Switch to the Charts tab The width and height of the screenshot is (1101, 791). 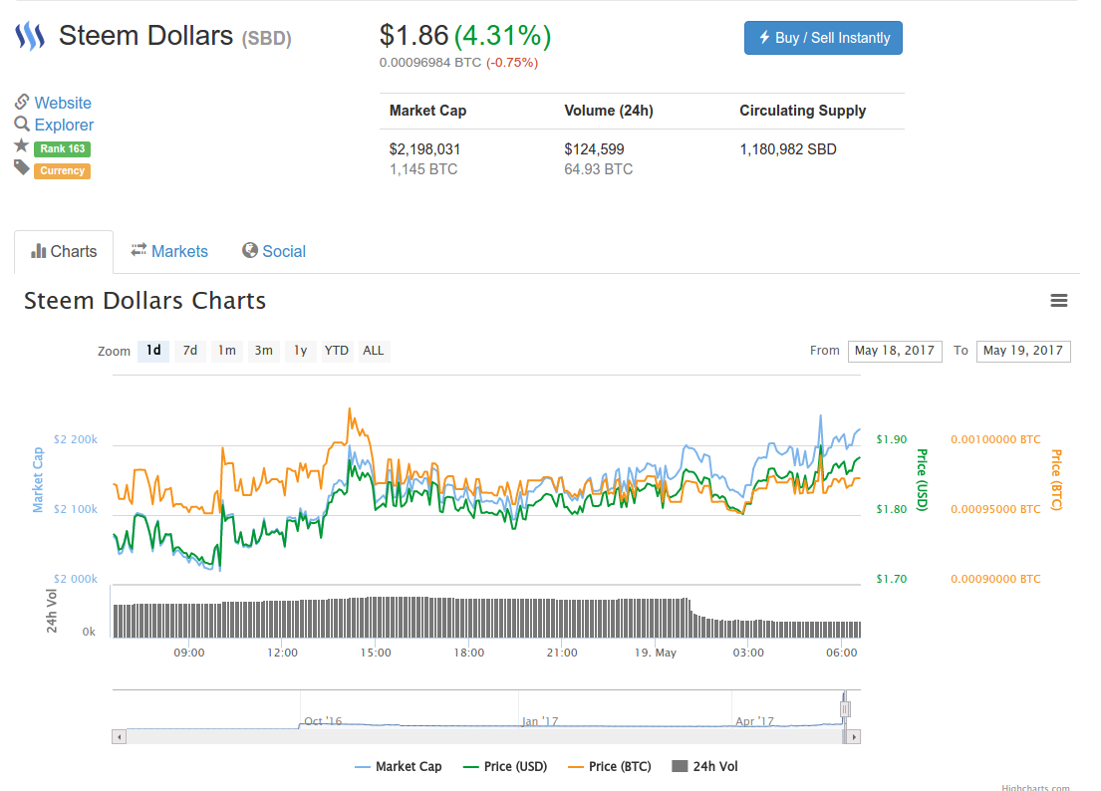[x=64, y=251]
